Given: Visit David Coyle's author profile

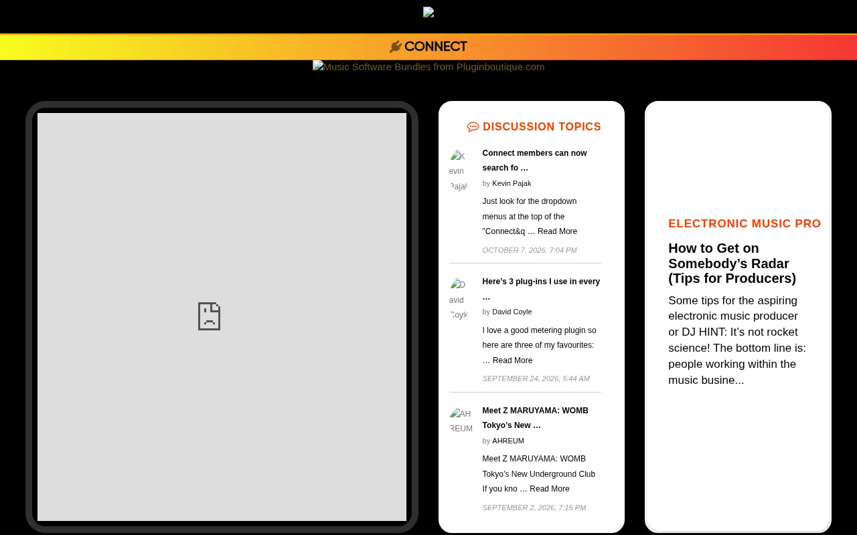Looking at the screenshot, I should 512,312.
